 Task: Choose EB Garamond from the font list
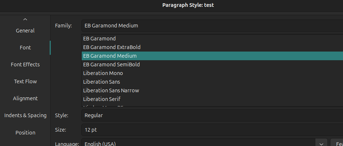99,38
